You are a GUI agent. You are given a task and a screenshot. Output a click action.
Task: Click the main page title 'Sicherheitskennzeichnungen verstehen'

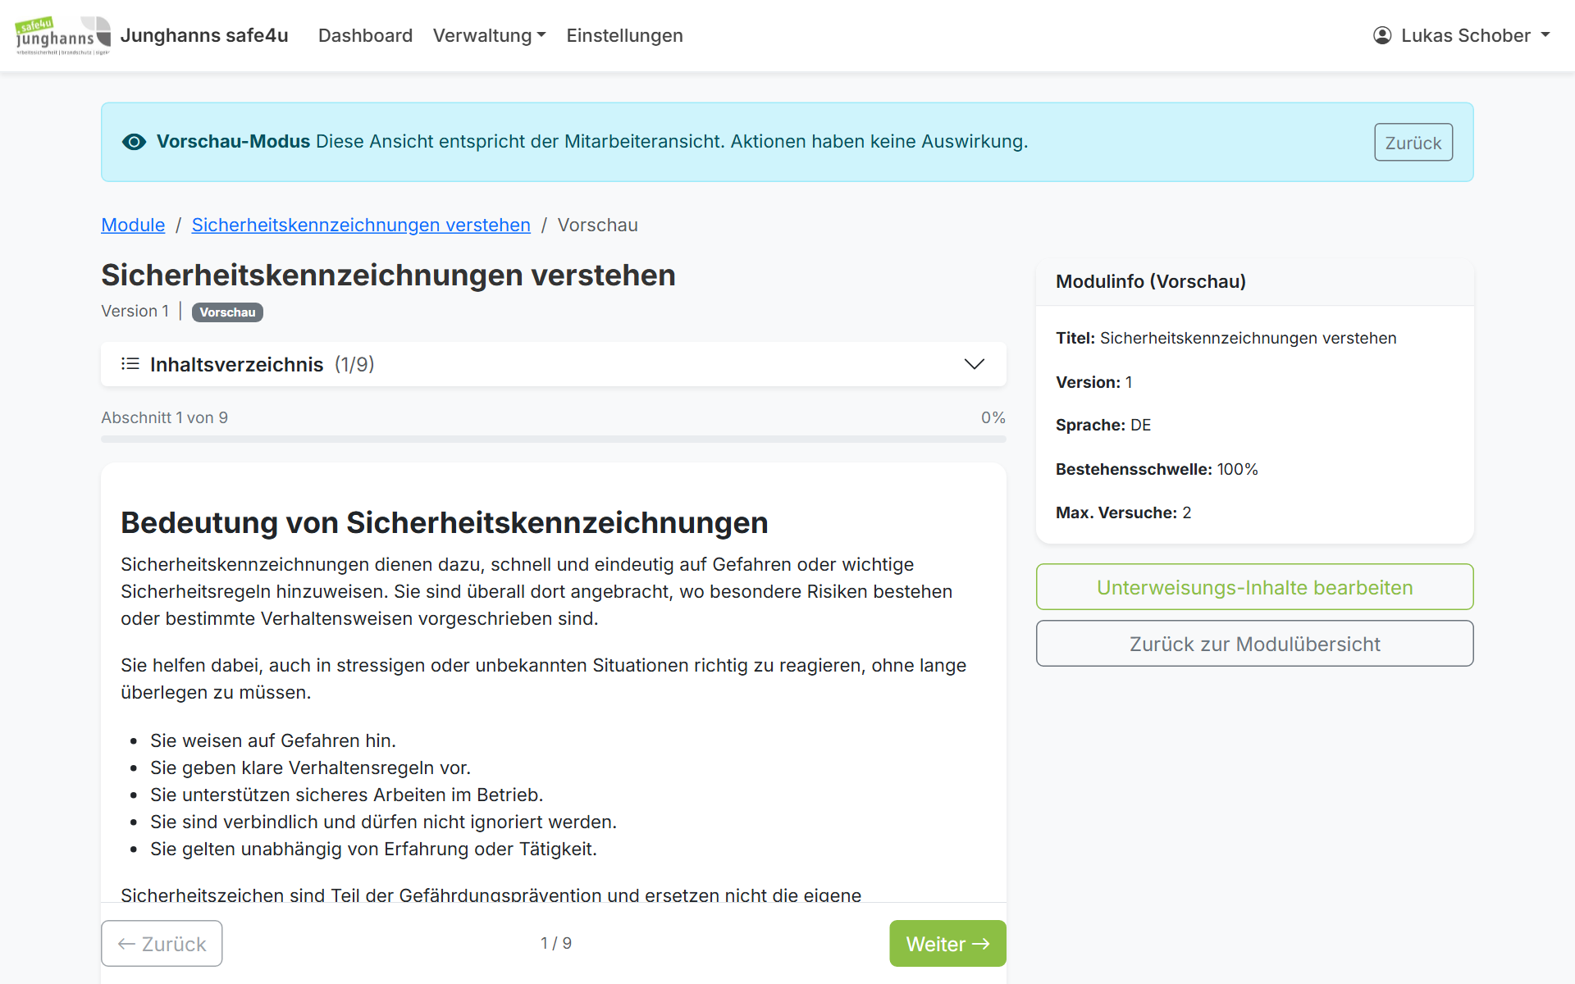coord(388,275)
